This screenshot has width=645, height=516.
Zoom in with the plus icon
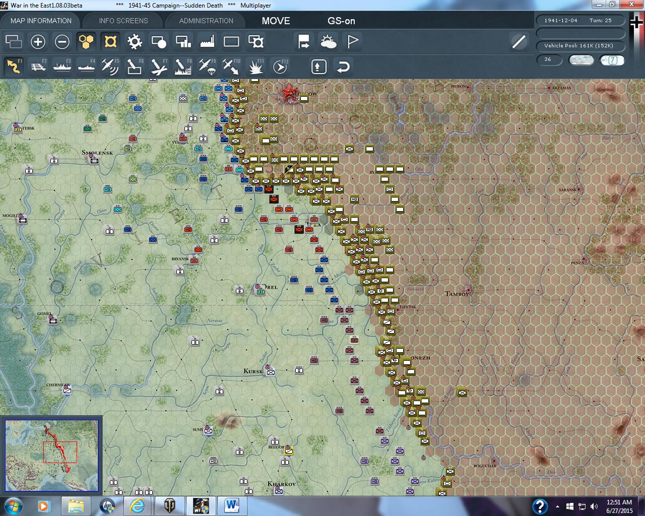(x=38, y=42)
